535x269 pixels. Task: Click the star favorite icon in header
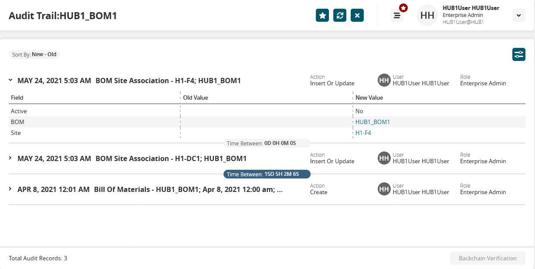(x=322, y=15)
